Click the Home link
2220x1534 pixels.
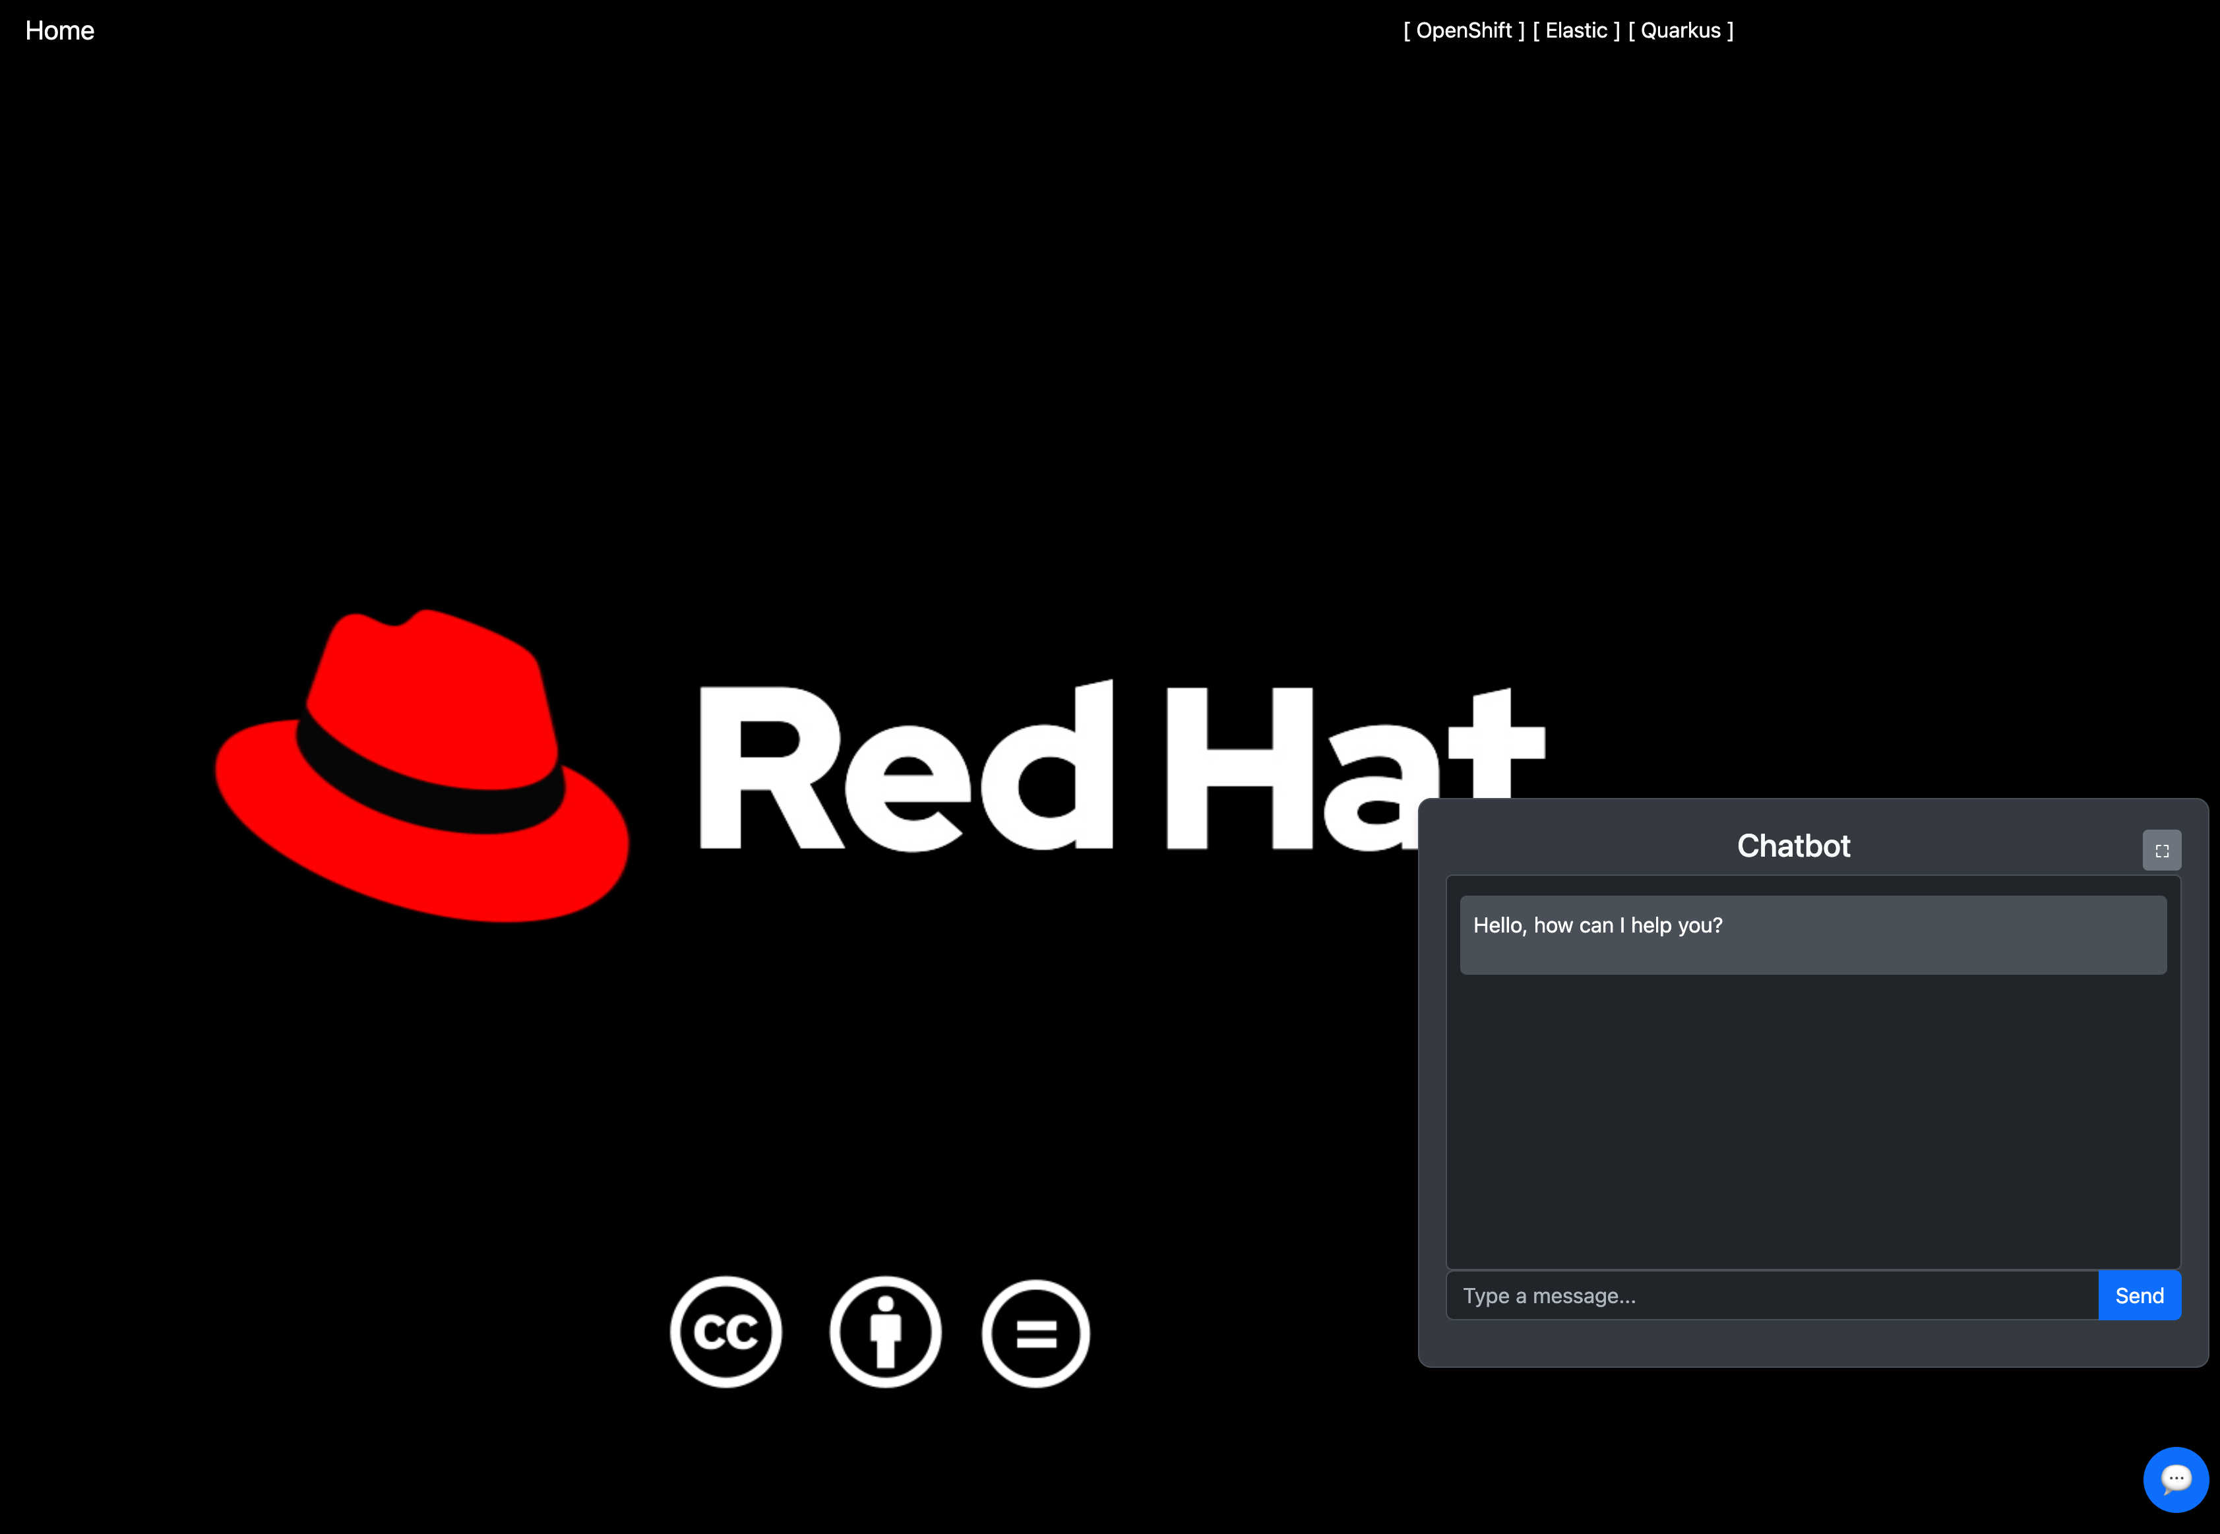coord(59,31)
